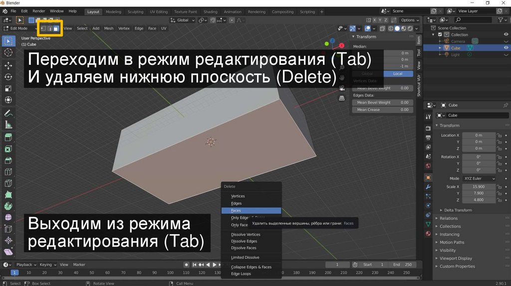Click the End frame field

pos(402,265)
